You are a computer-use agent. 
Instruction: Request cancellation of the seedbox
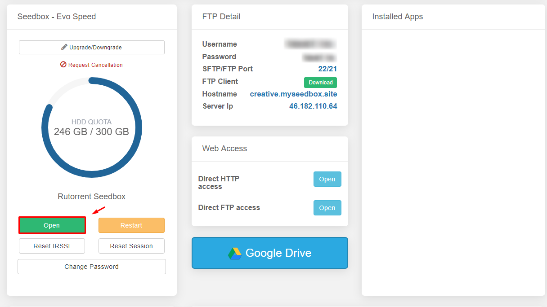click(x=91, y=65)
